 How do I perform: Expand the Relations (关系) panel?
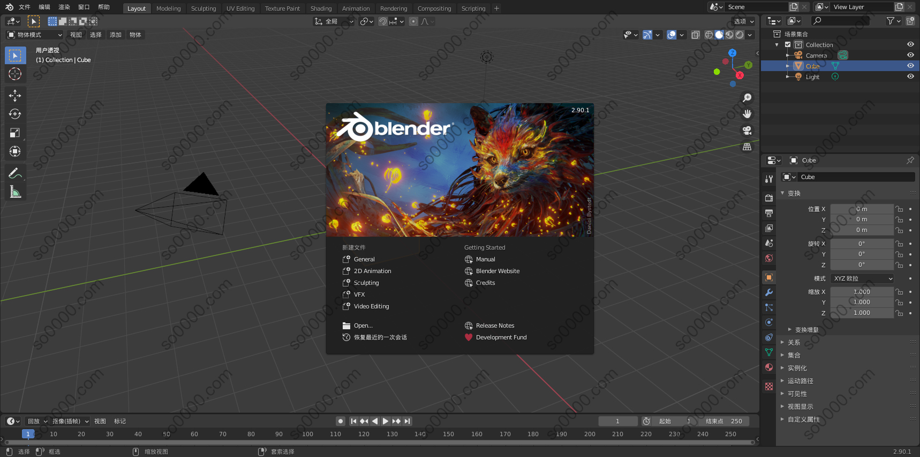(x=794, y=343)
